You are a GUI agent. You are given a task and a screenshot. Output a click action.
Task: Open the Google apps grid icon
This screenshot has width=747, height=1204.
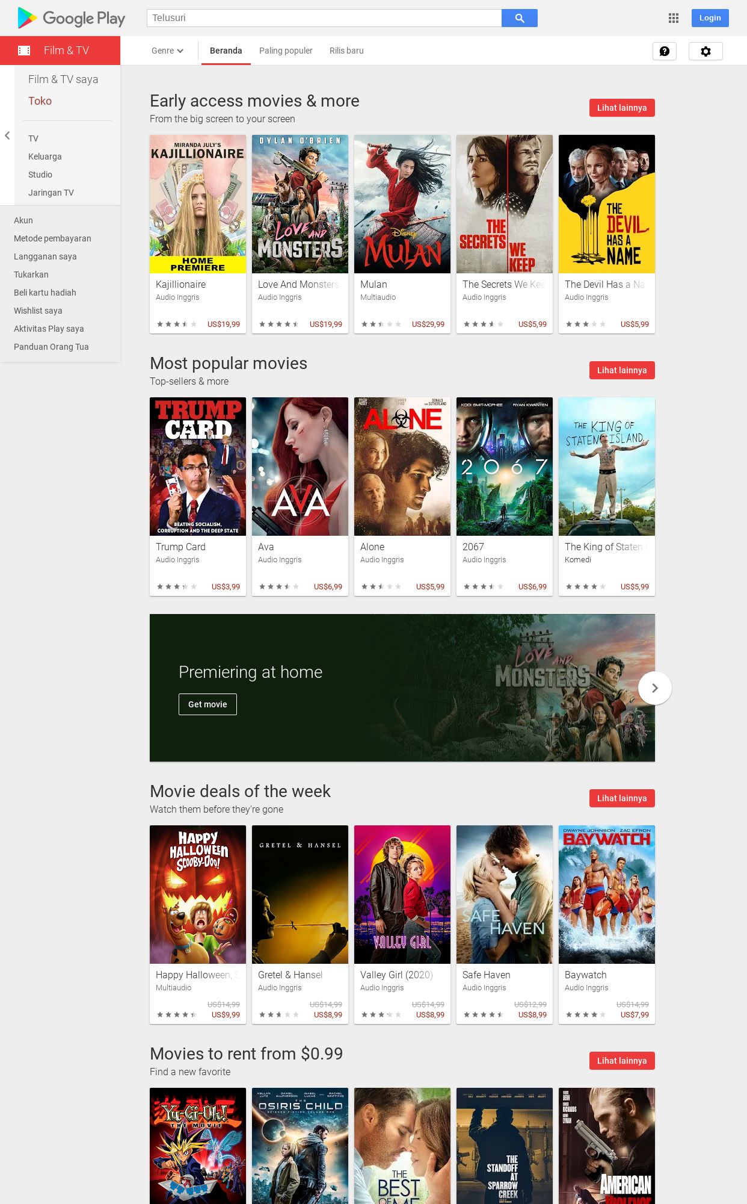674,18
